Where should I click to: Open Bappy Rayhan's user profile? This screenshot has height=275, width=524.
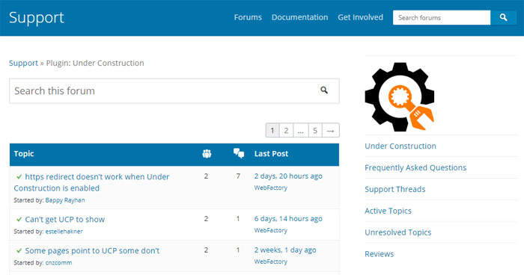pyautogui.click(x=65, y=200)
